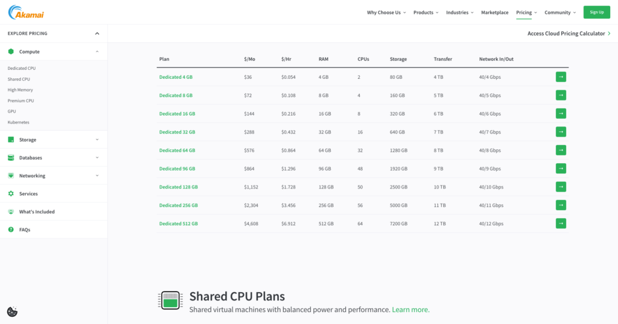
Task: Click the RAM column header
Action: coord(323,59)
